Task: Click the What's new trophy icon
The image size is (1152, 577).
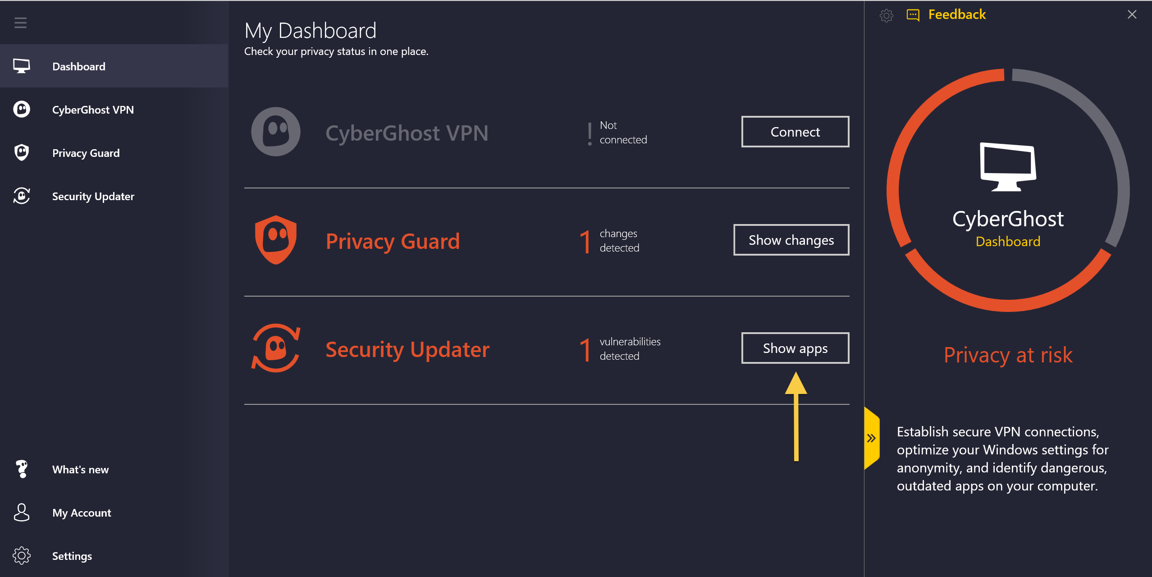Action: (22, 469)
